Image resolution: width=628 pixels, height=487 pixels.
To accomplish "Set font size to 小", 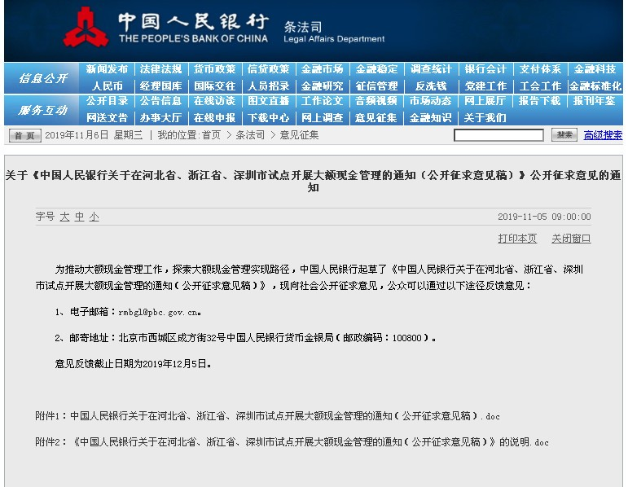I will click(x=94, y=217).
